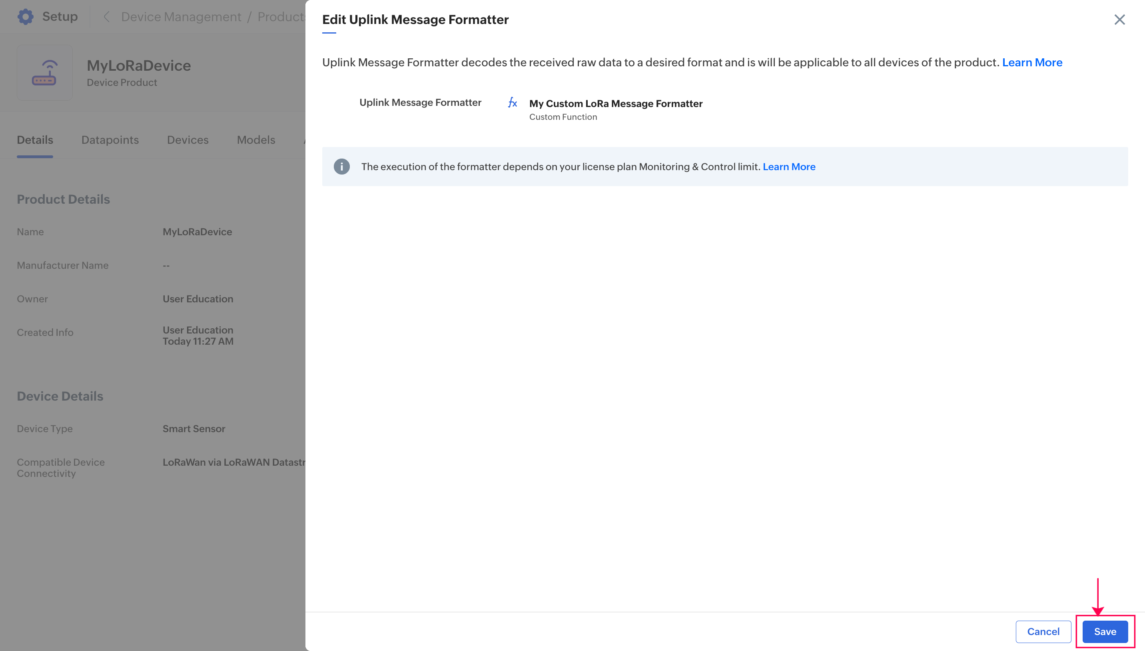Click the Save button
Screen dimensions: 1145x651
[x=1105, y=631]
